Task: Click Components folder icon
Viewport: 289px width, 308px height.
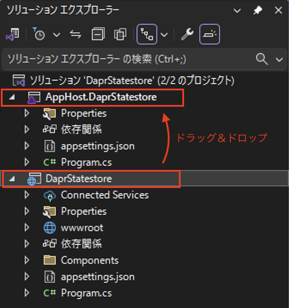Action: (x=50, y=260)
